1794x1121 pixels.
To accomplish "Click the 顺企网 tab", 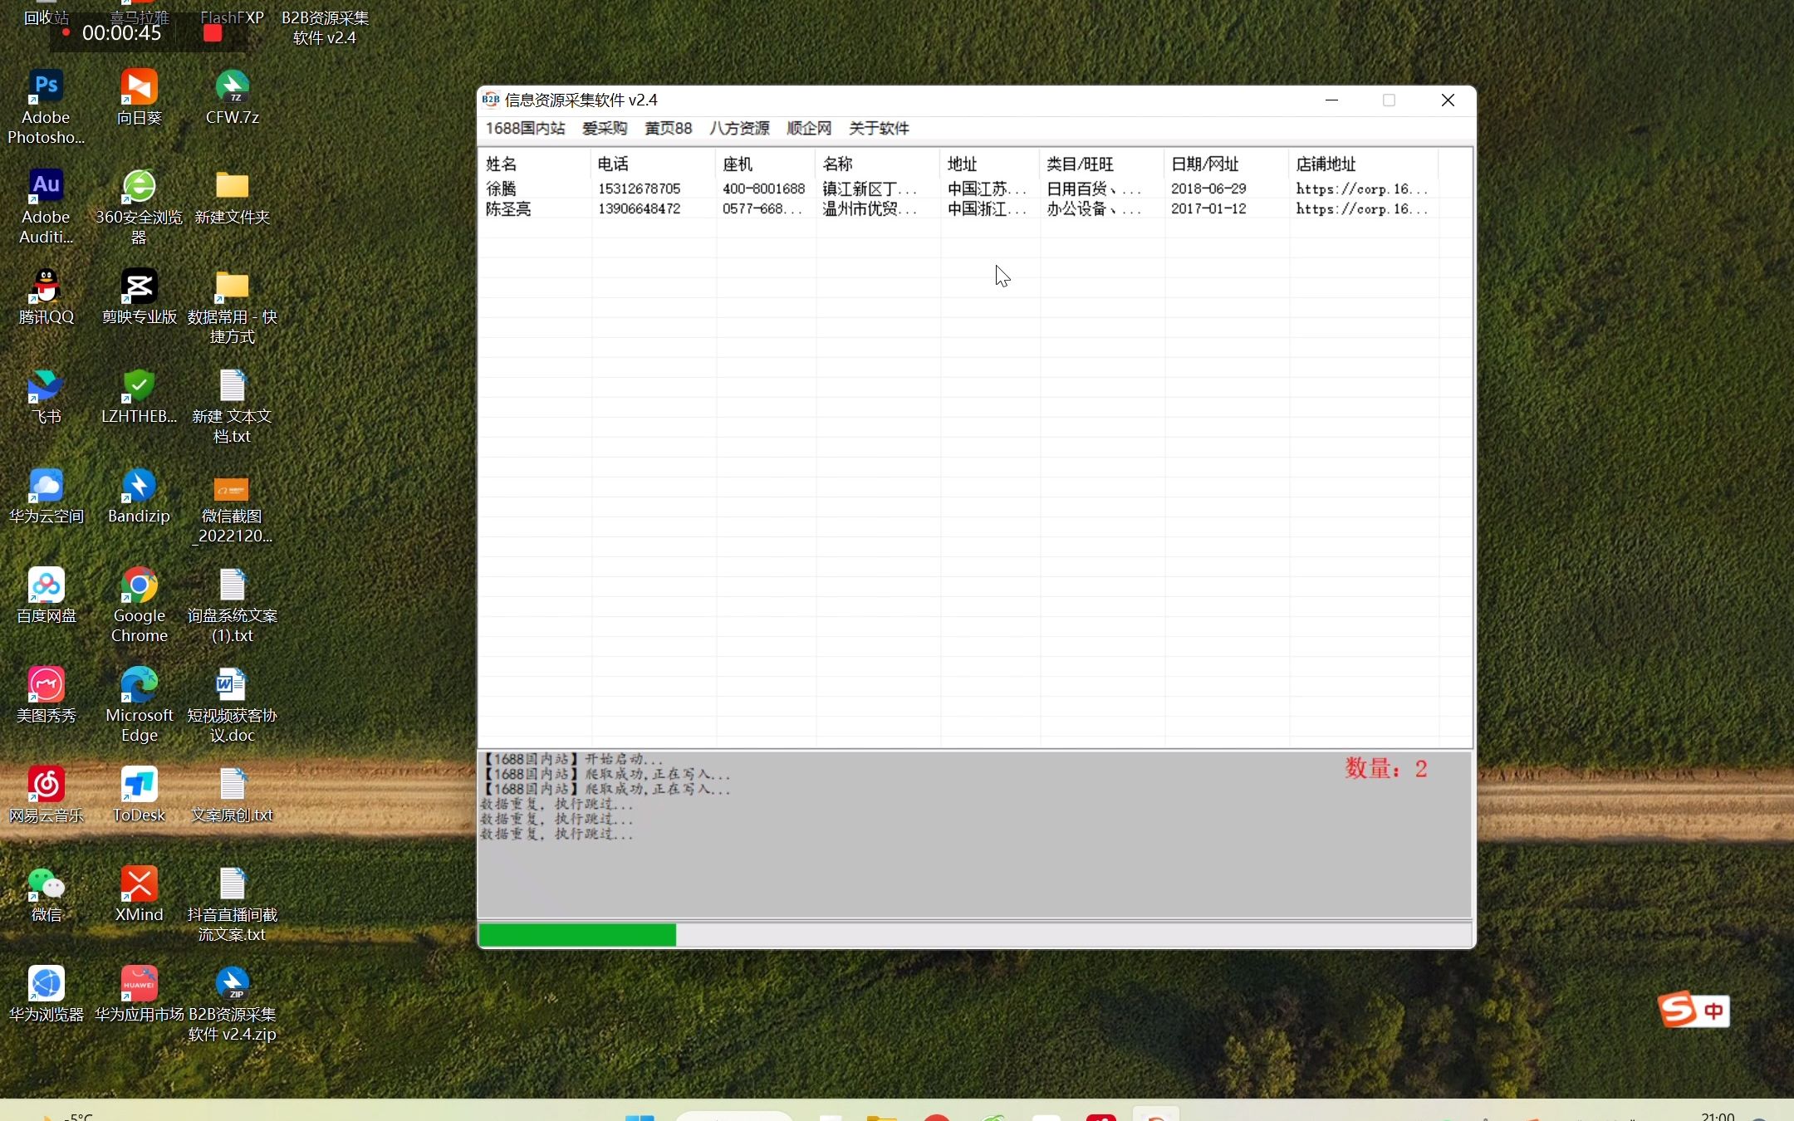I will tap(807, 126).
